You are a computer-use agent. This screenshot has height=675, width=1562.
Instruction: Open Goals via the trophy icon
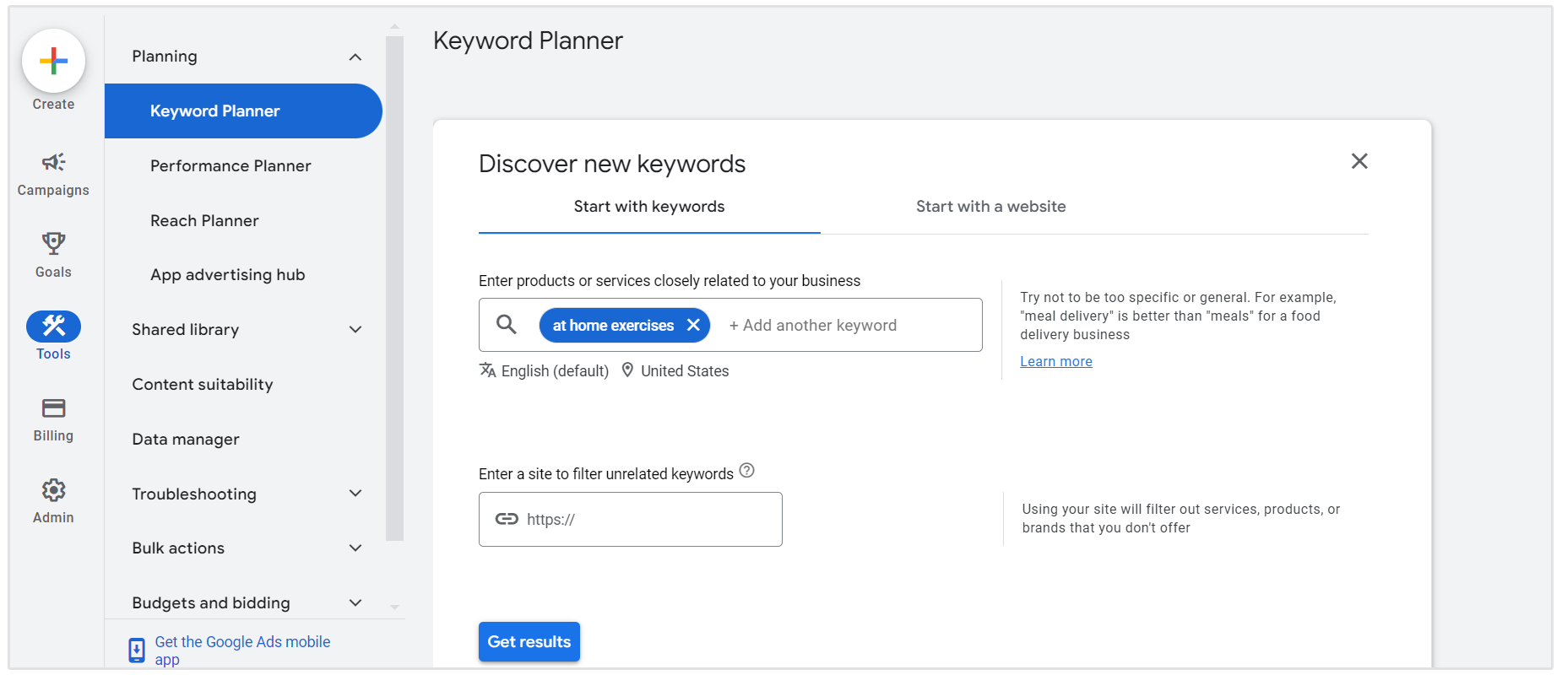[53, 244]
